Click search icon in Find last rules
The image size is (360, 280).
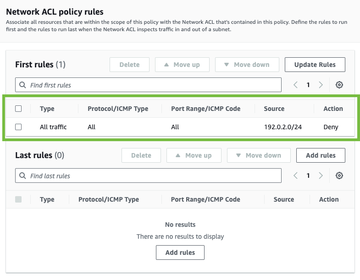pyautogui.click(x=22, y=176)
